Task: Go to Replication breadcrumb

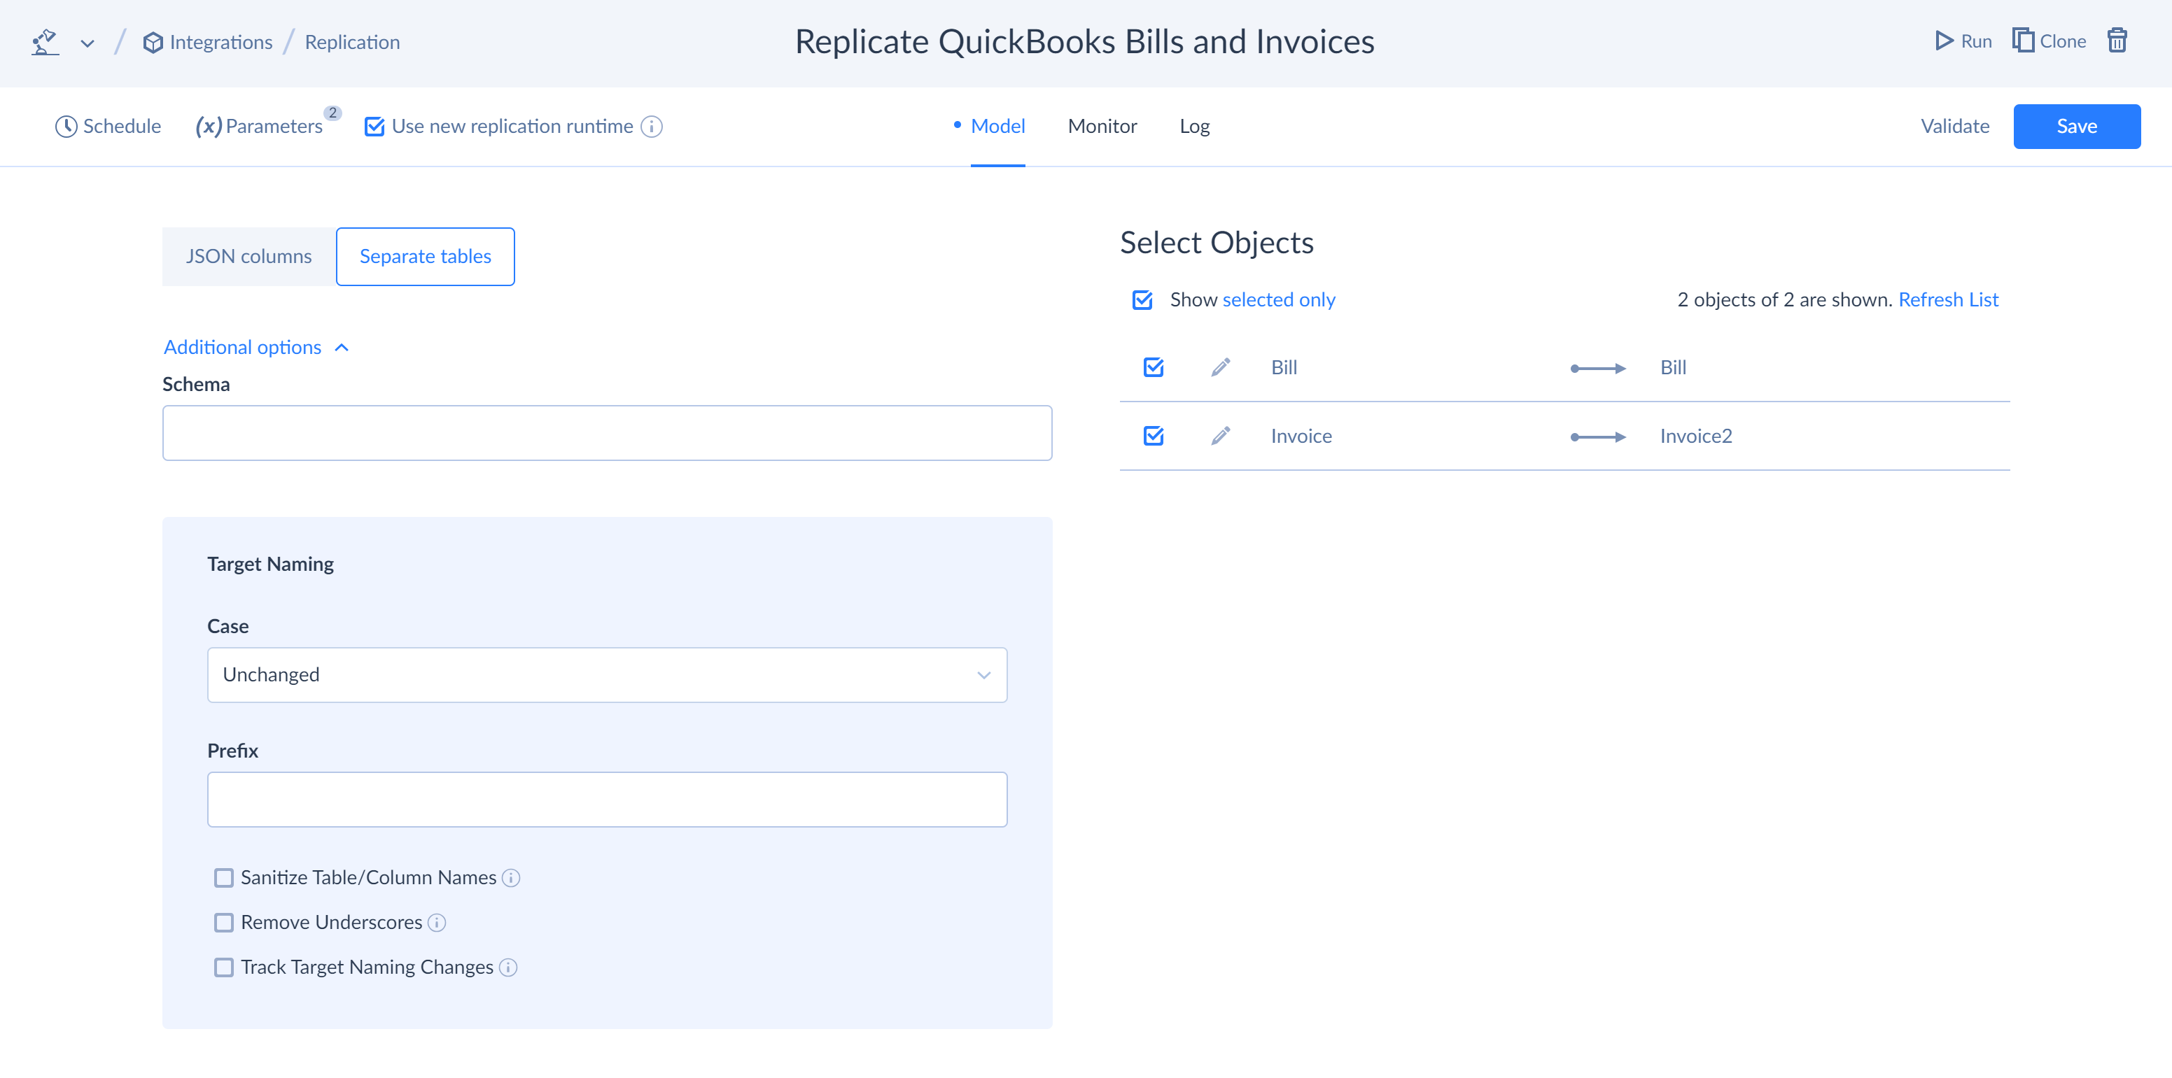Action: 353,42
